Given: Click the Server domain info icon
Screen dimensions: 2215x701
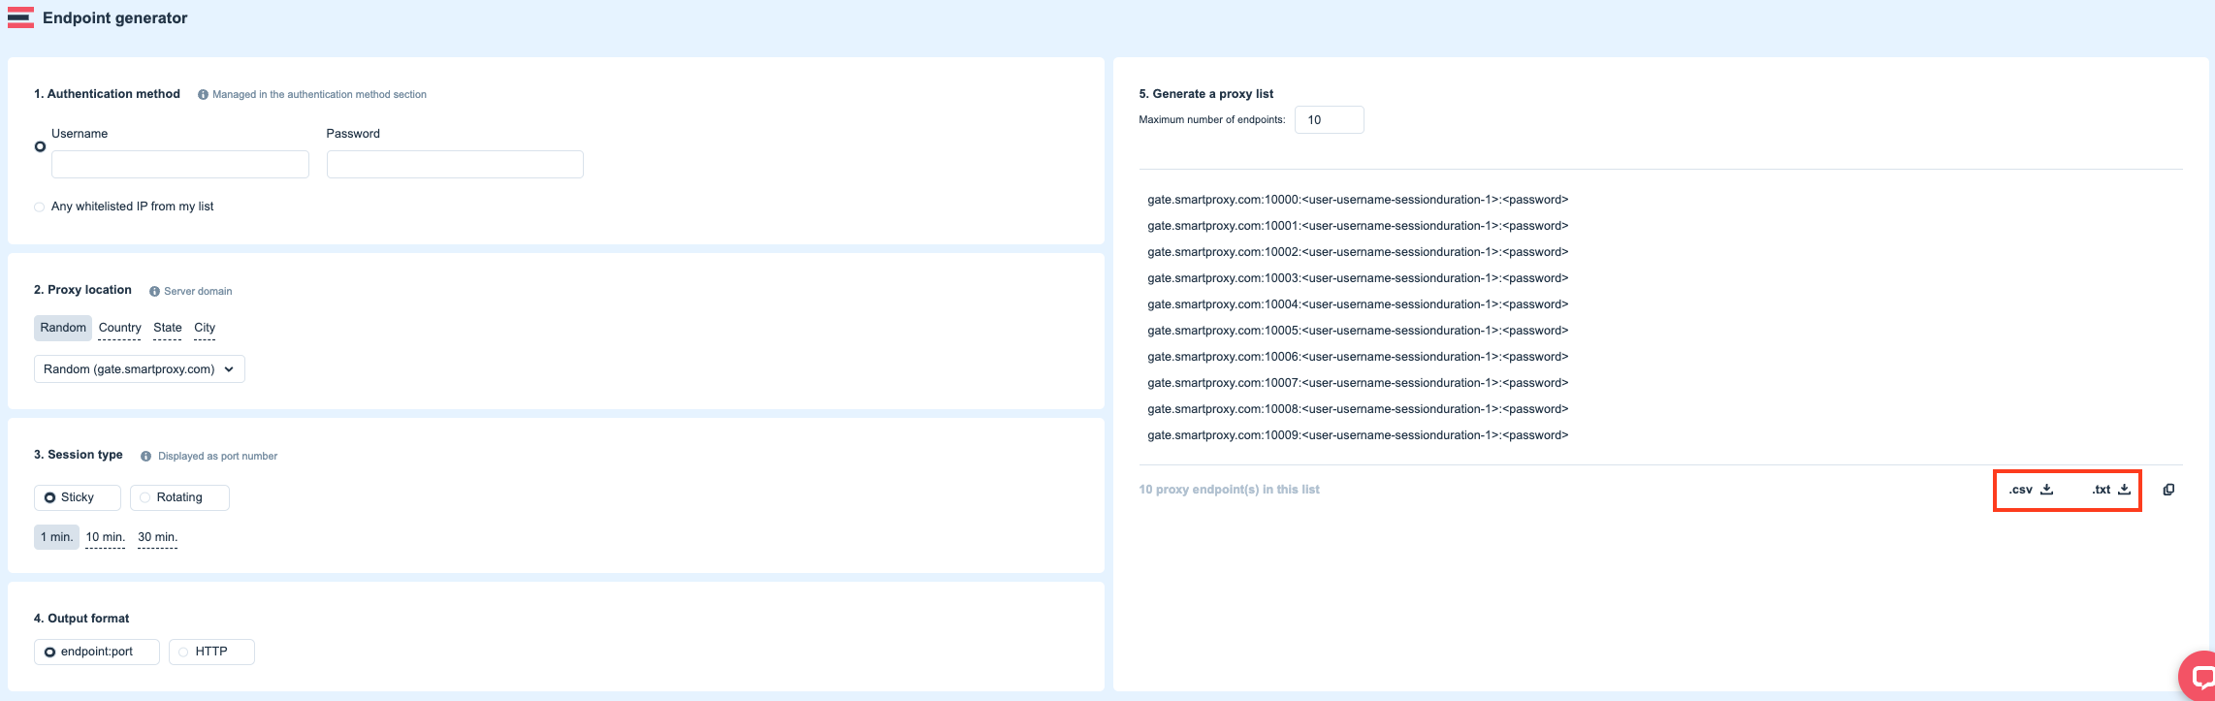Looking at the screenshot, I should [154, 291].
